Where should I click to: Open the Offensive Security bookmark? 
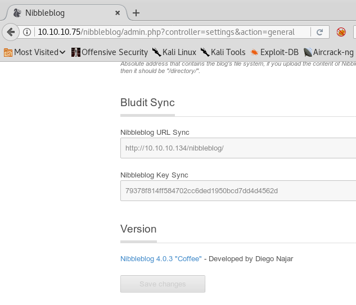click(110, 52)
